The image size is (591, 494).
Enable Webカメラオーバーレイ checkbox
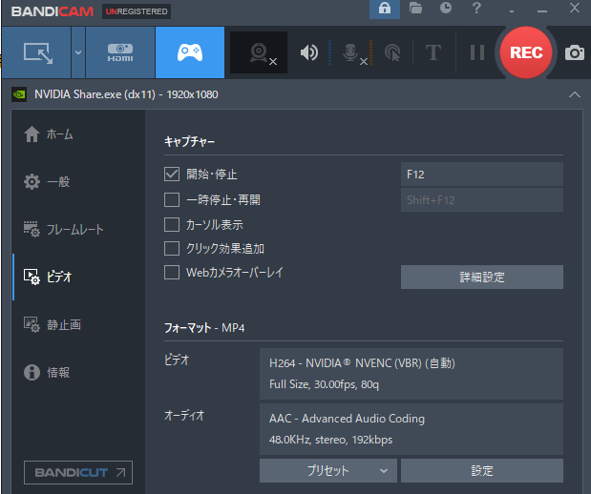coord(172,272)
